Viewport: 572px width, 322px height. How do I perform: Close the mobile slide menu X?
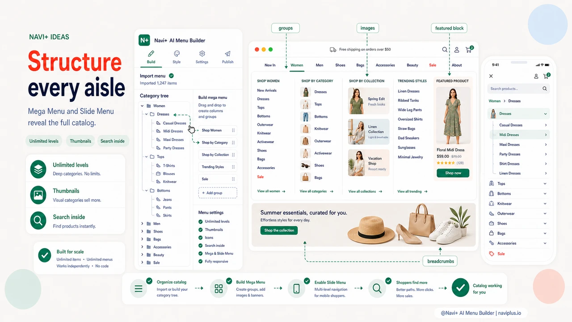pyautogui.click(x=491, y=76)
